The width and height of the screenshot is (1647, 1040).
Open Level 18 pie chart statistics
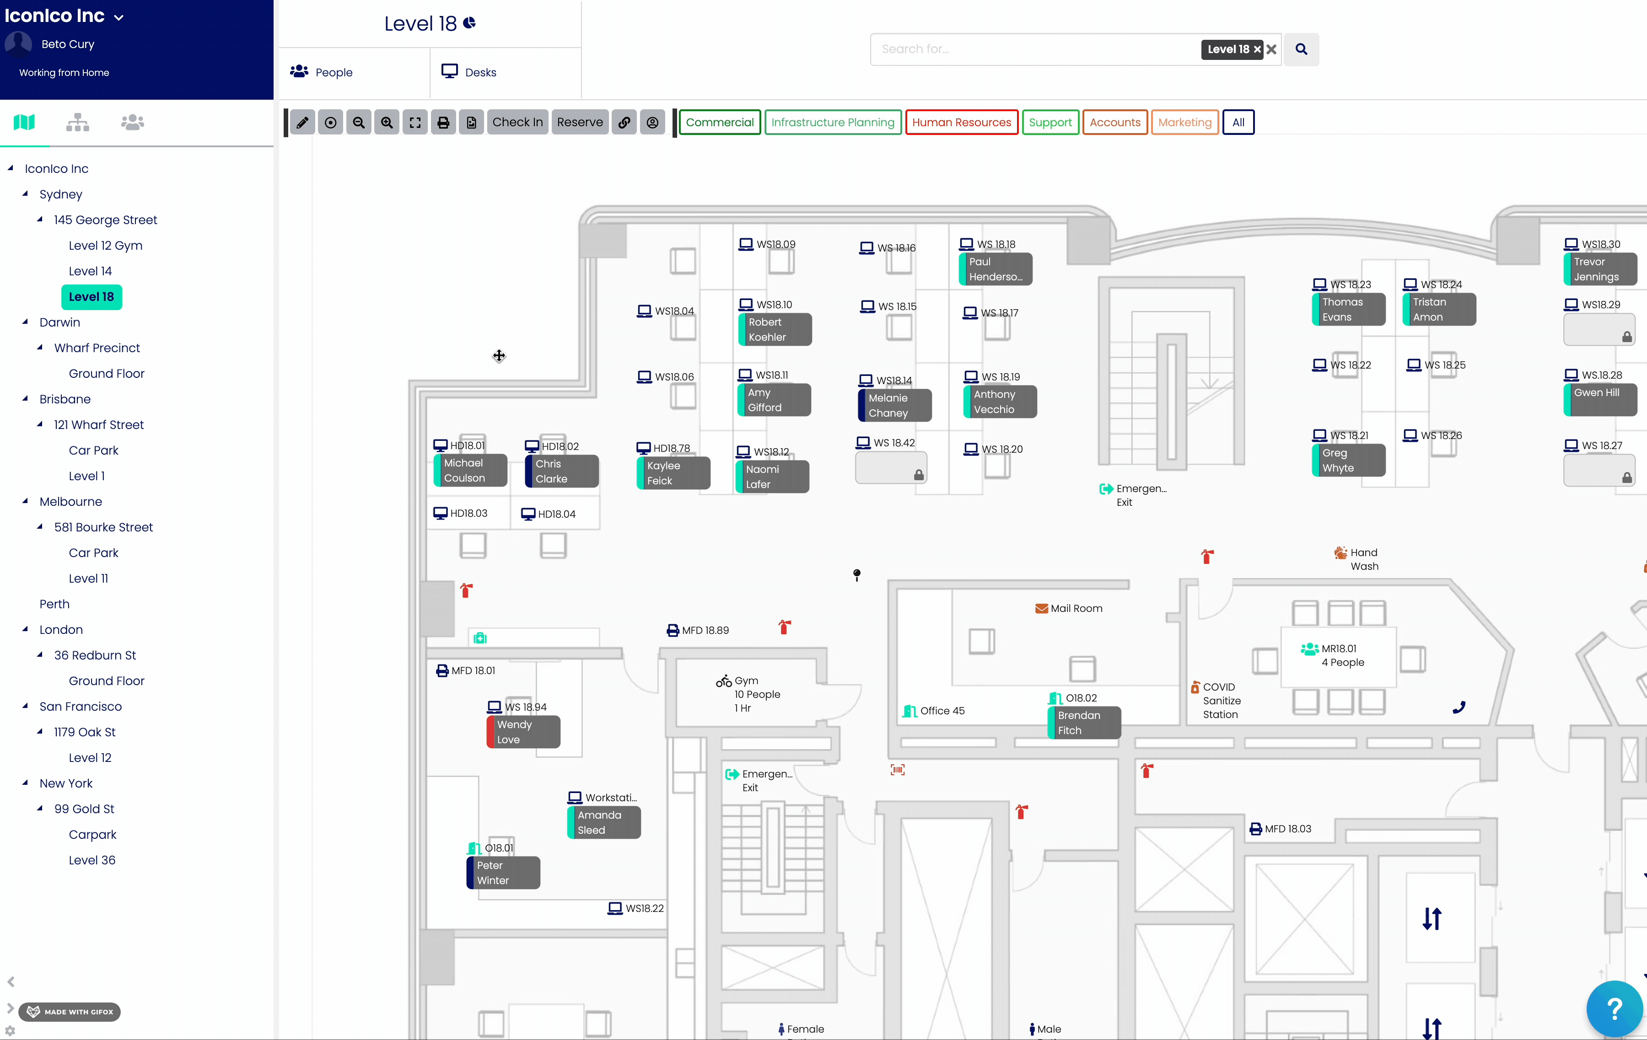tap(470, 22)
